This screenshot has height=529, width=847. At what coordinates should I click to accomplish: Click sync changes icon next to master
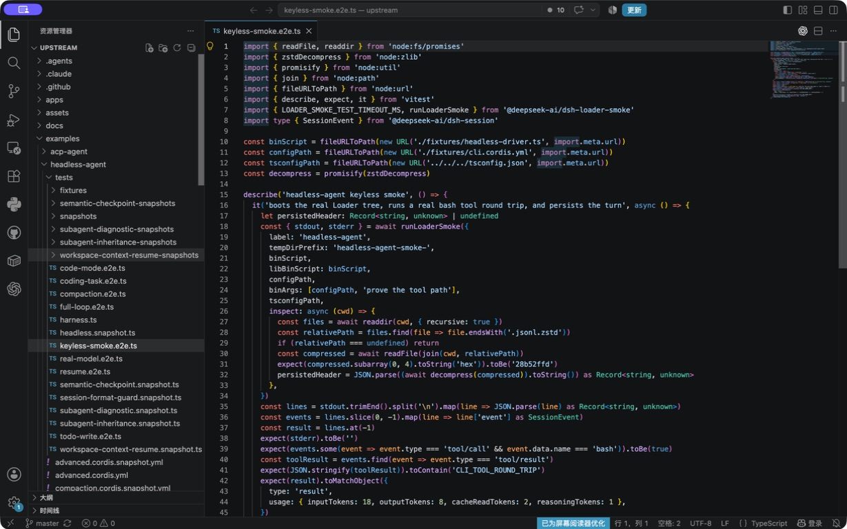pos(68,523)
